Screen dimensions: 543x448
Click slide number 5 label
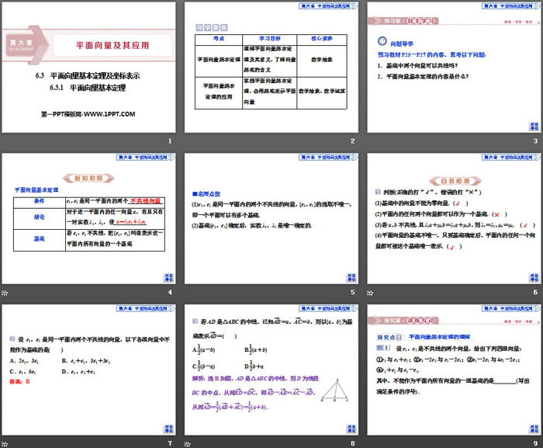[x=352, y=292]
